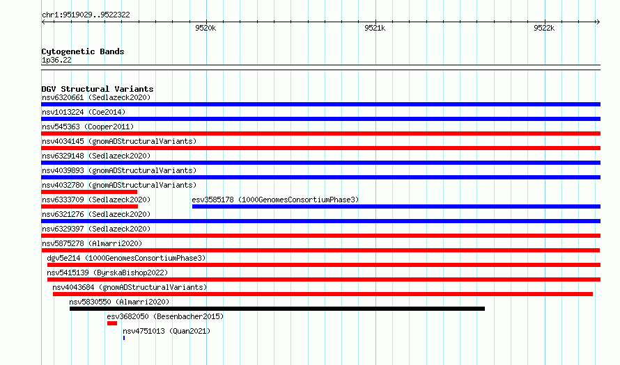Click the 9520k ruler position
Viewport: 620px width, 365px height.
[206, 28]
